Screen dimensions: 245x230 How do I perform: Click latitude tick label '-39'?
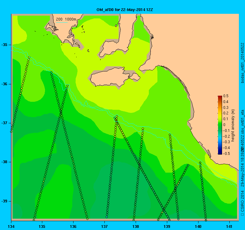point(4,201)
